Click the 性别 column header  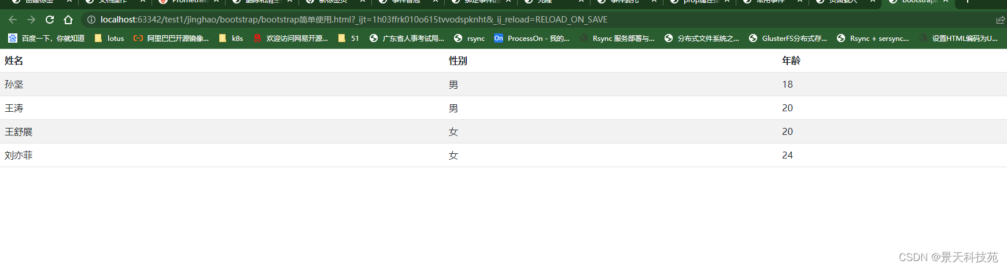coord(458,61)
